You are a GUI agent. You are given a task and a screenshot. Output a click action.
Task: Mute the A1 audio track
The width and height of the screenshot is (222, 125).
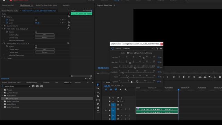[121, 109]
